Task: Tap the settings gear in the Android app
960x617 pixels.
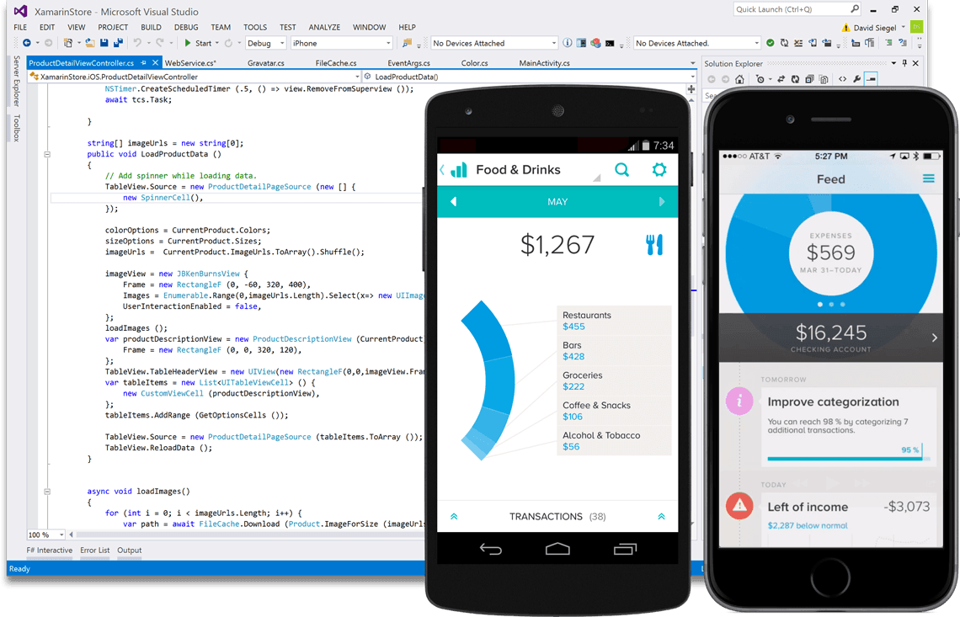Action: [659, 170]
